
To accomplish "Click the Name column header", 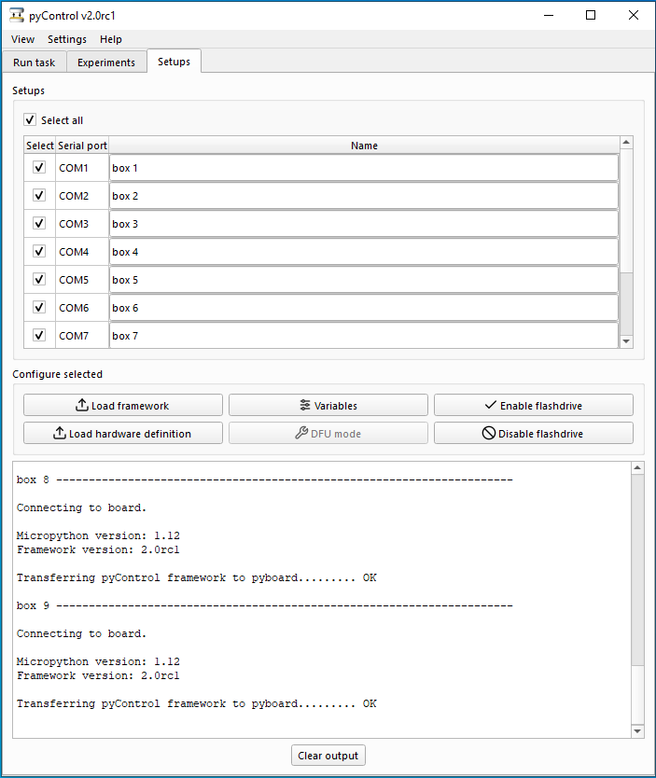I will (364, 146).
